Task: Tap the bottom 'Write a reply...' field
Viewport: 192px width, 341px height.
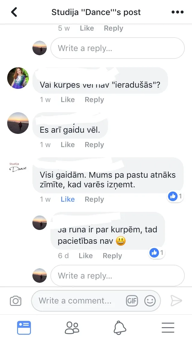Action: [x=118, y=276]
